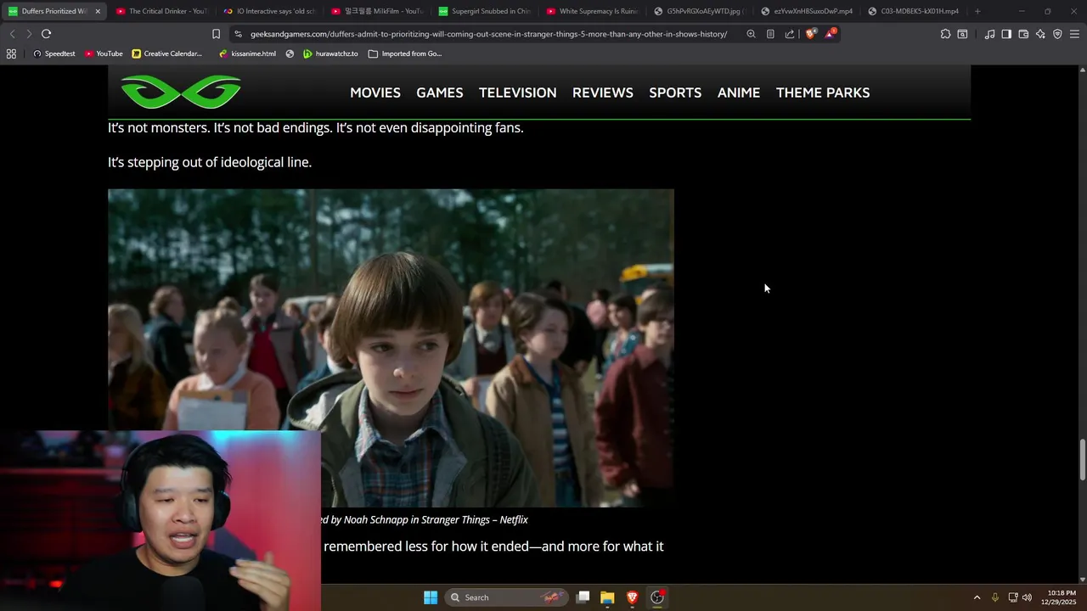
Task: Click the volume speaker tray icon
Action: click(x=1028, y=597)
